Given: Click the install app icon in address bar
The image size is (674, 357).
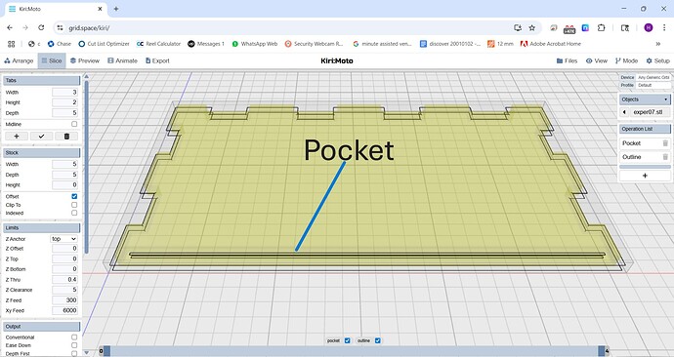Looking at the screenshot, I should [518, 28].
